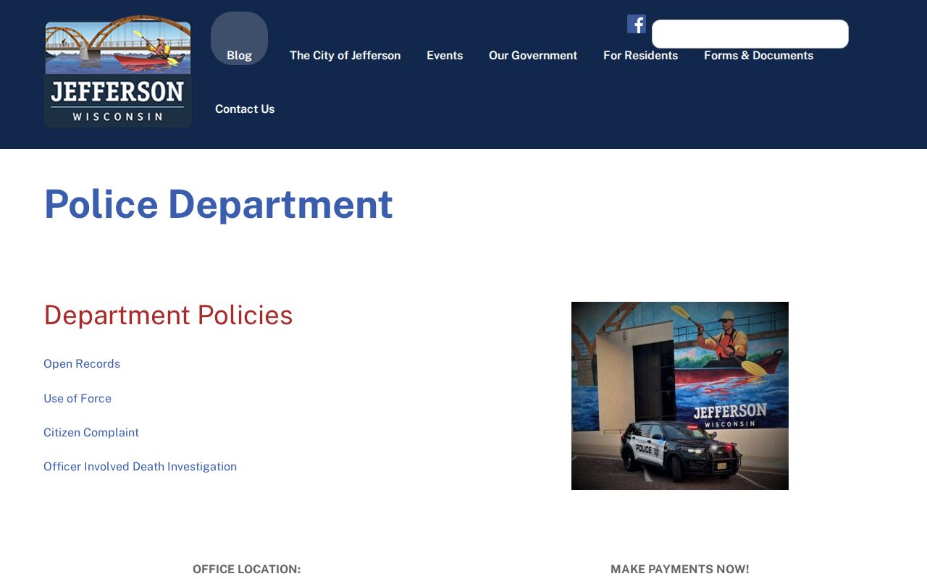Image resolution: width=927 pixels, height=579 pixels.
Task: Open Forms & Documents menu
Action: pyautogui.click(x=758, y=56)
